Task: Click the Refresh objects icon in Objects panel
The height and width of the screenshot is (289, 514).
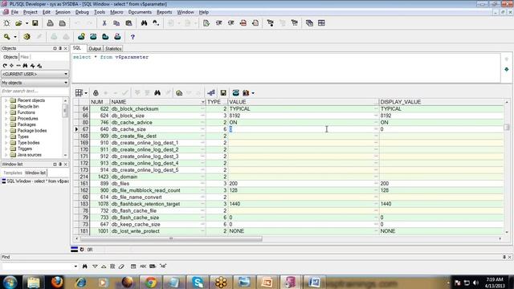Action: (x=5, y=66)
